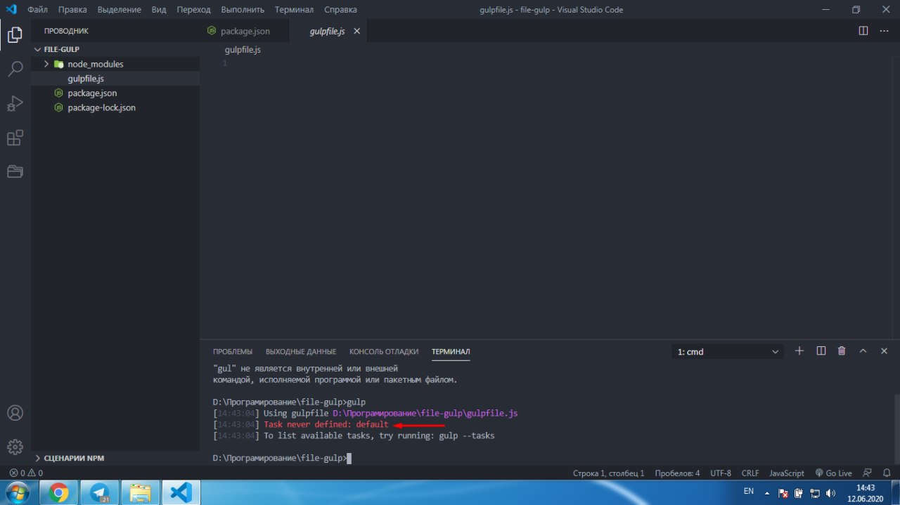
Task: Click the gulpfile.js path link in terminal
Action: coord(425,413)
